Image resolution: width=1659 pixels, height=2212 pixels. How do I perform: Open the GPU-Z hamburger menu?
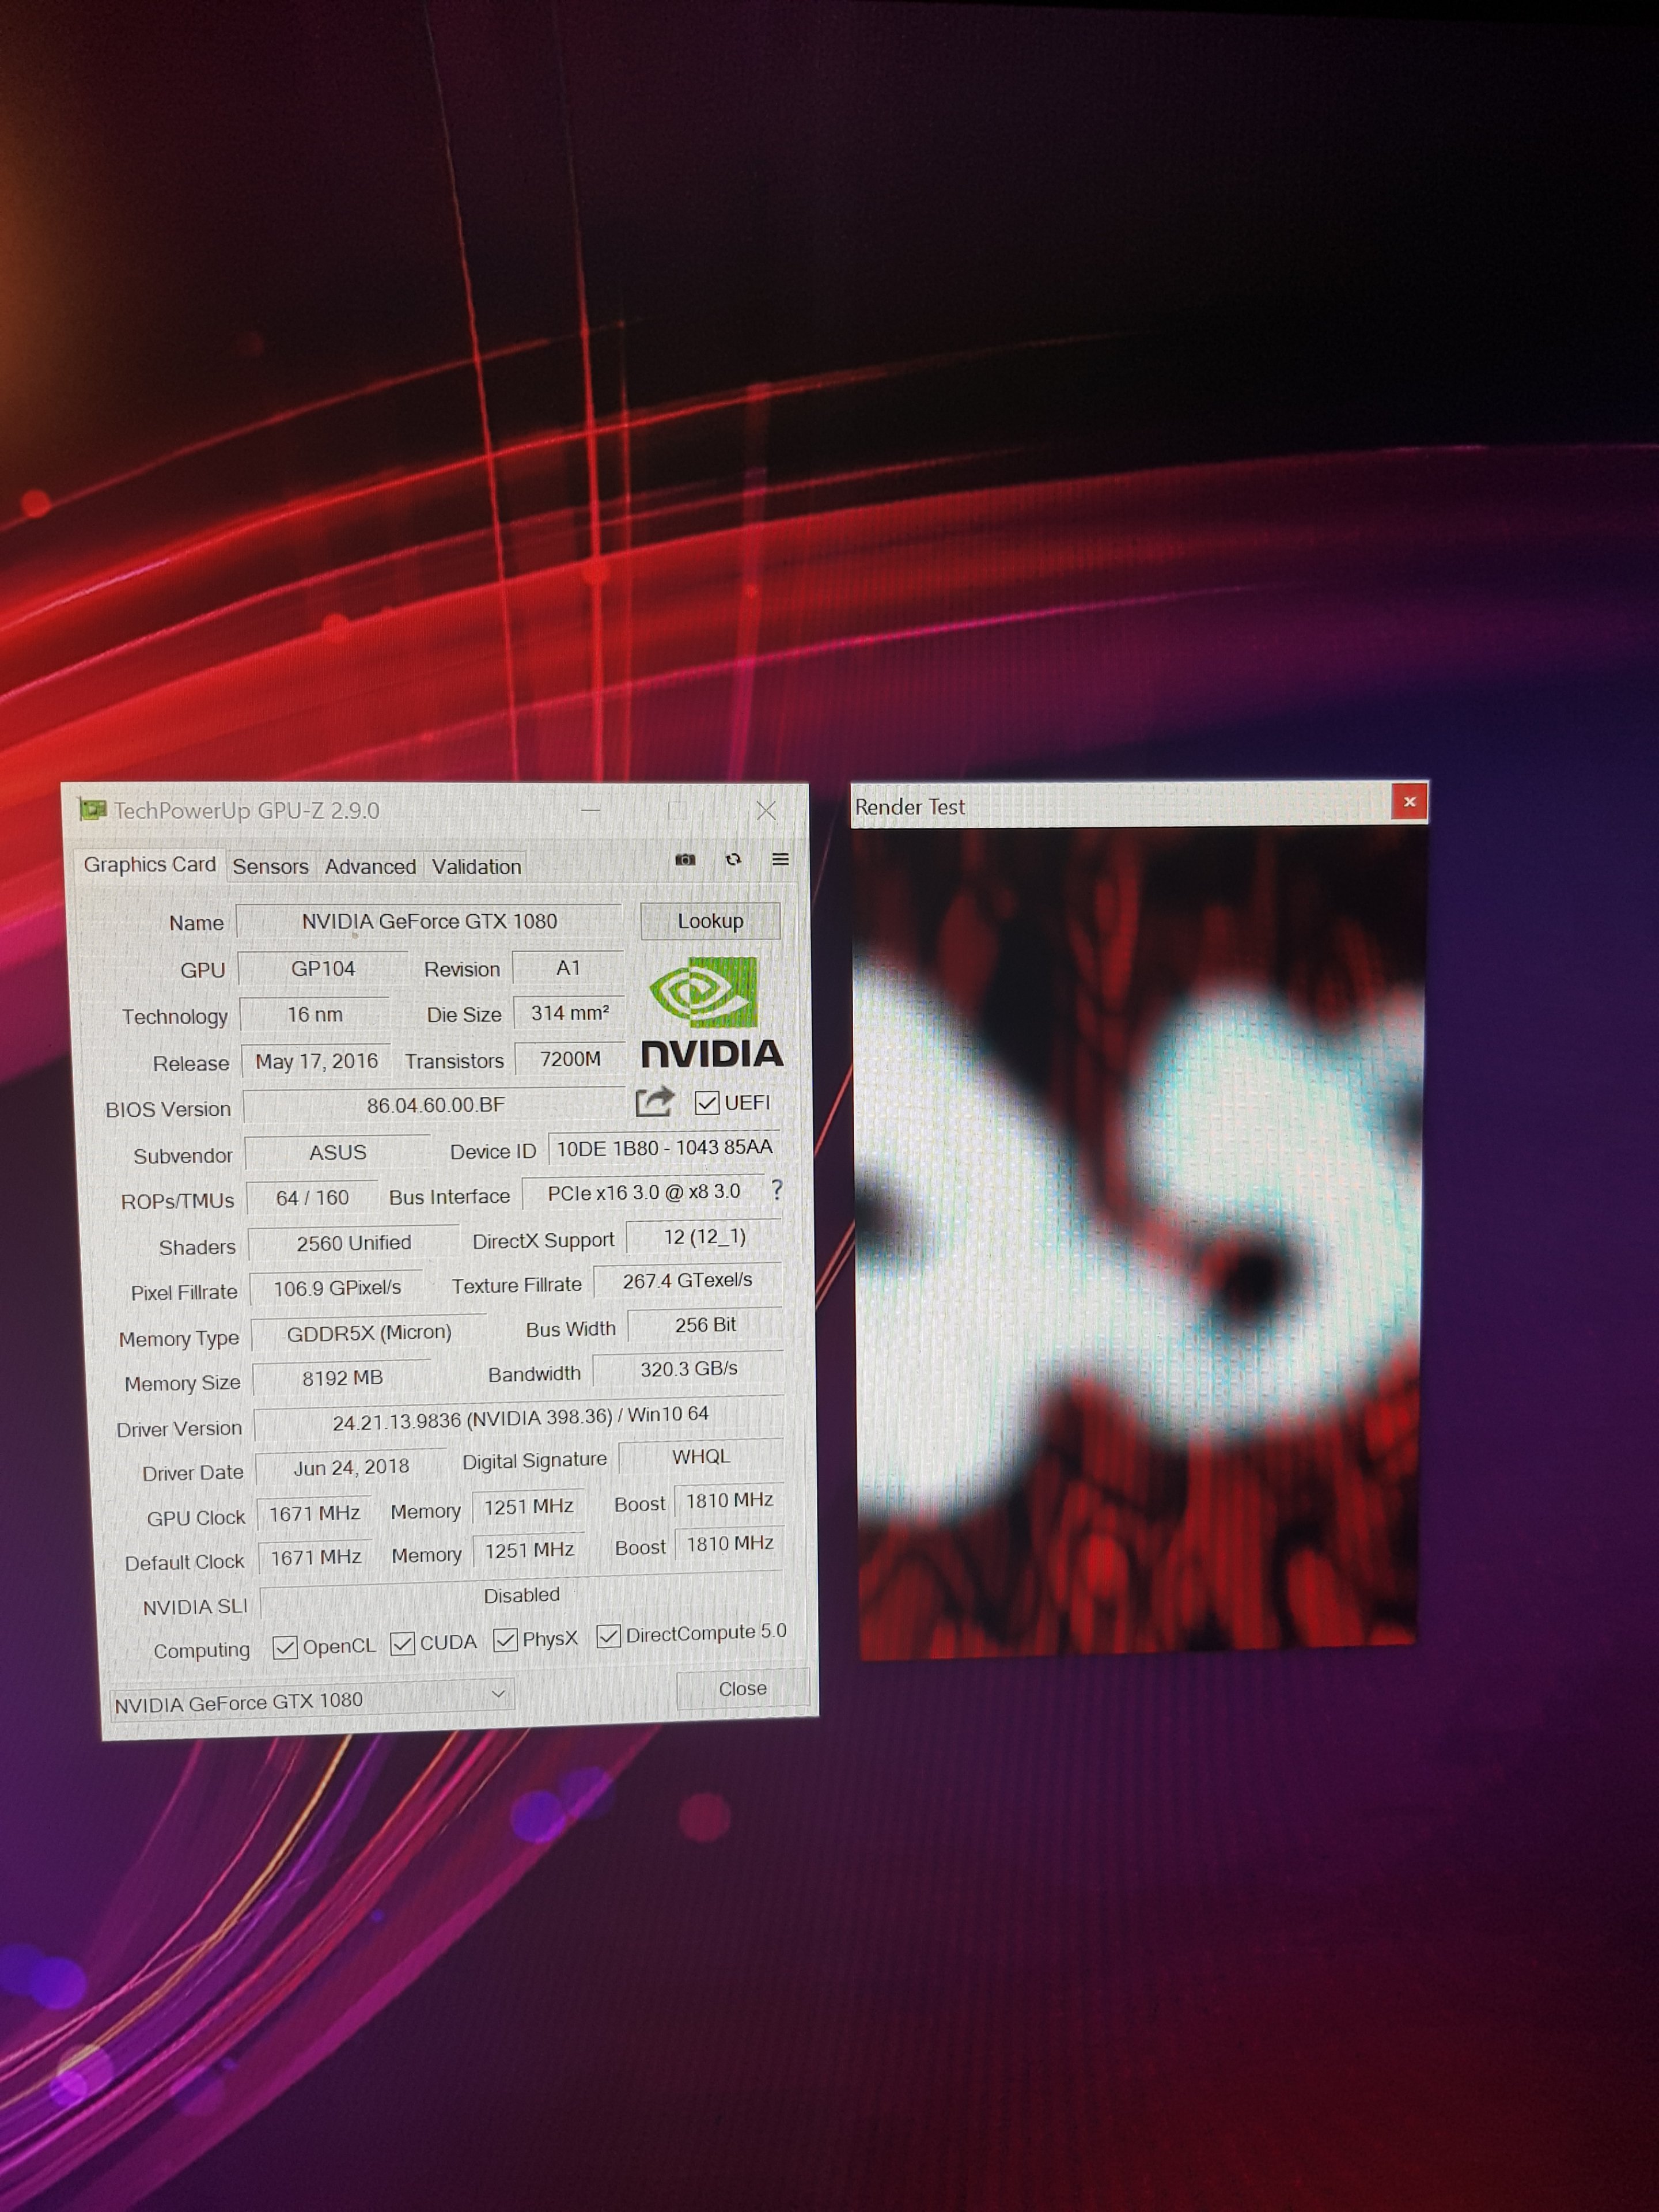click(x=781, y=859)
